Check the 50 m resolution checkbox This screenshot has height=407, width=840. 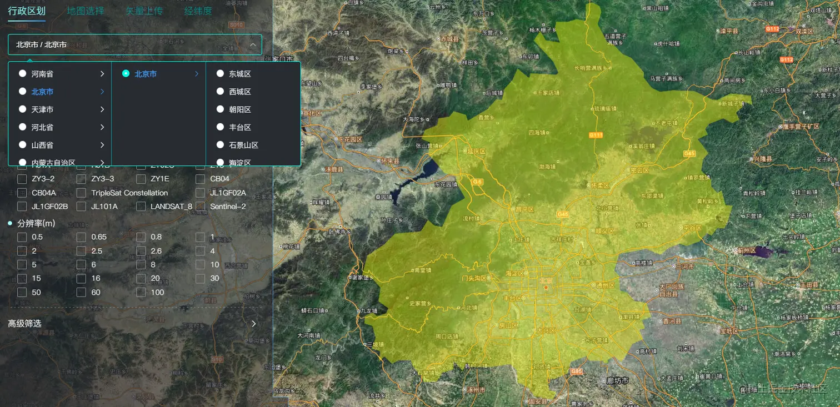coord(22,292)
